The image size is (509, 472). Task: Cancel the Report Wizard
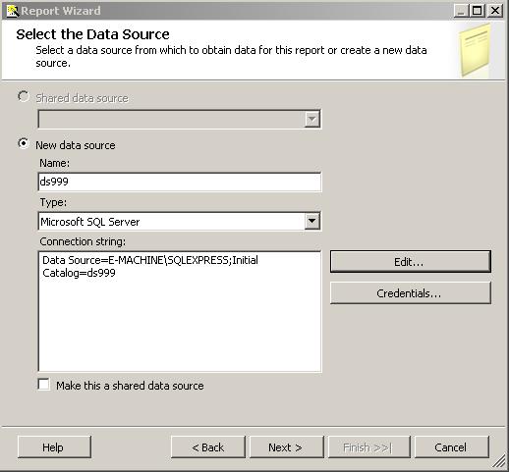451,447
